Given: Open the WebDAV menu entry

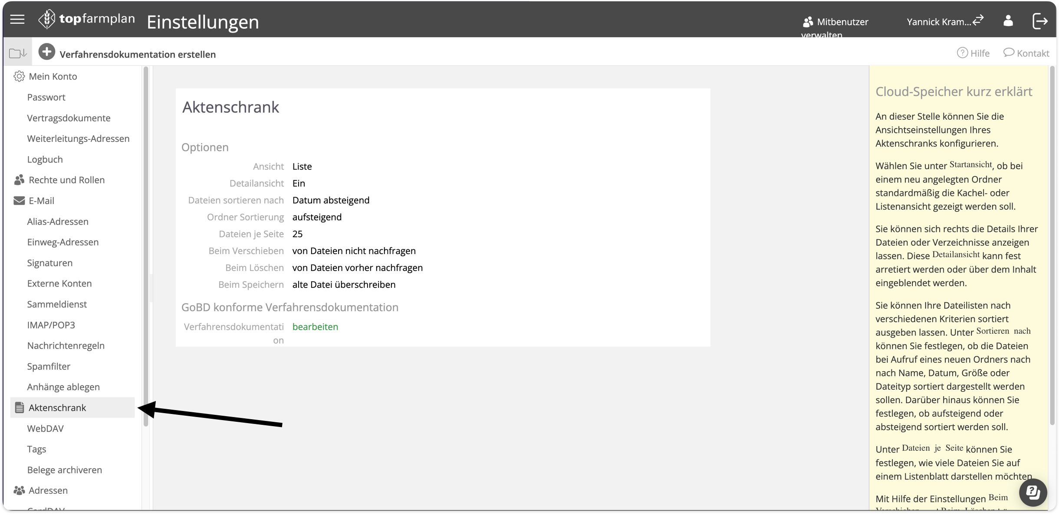Looking at the screenshot, I should pos(45,428).
